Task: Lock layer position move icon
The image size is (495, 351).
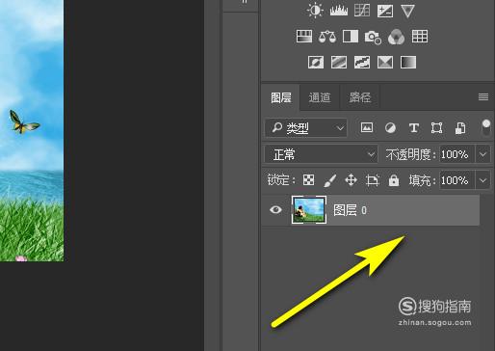Action: pyautogui.click(x=351, y=180)
